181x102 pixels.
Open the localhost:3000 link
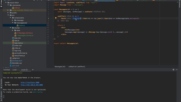(30, 82)
